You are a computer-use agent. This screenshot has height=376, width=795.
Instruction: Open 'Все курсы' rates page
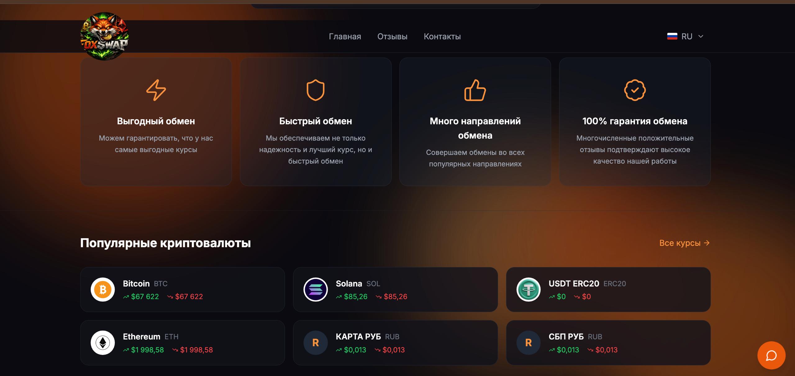pos(685,243)
